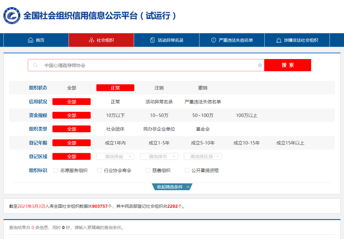Click the alarm icon beside 涉嫌非法社会组织
Image resolution: width=344 pixels, height=239 pixels.
279,40
